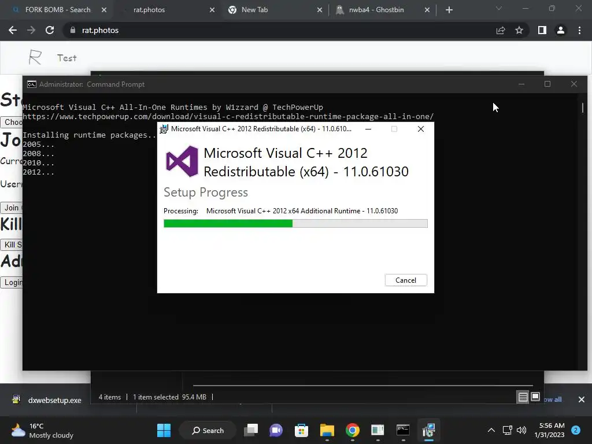Go back in Chrome browser

(x=13, y=30)
